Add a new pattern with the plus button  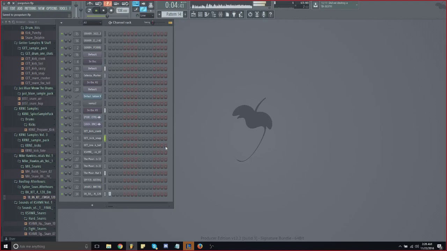[x=185, y=14]
